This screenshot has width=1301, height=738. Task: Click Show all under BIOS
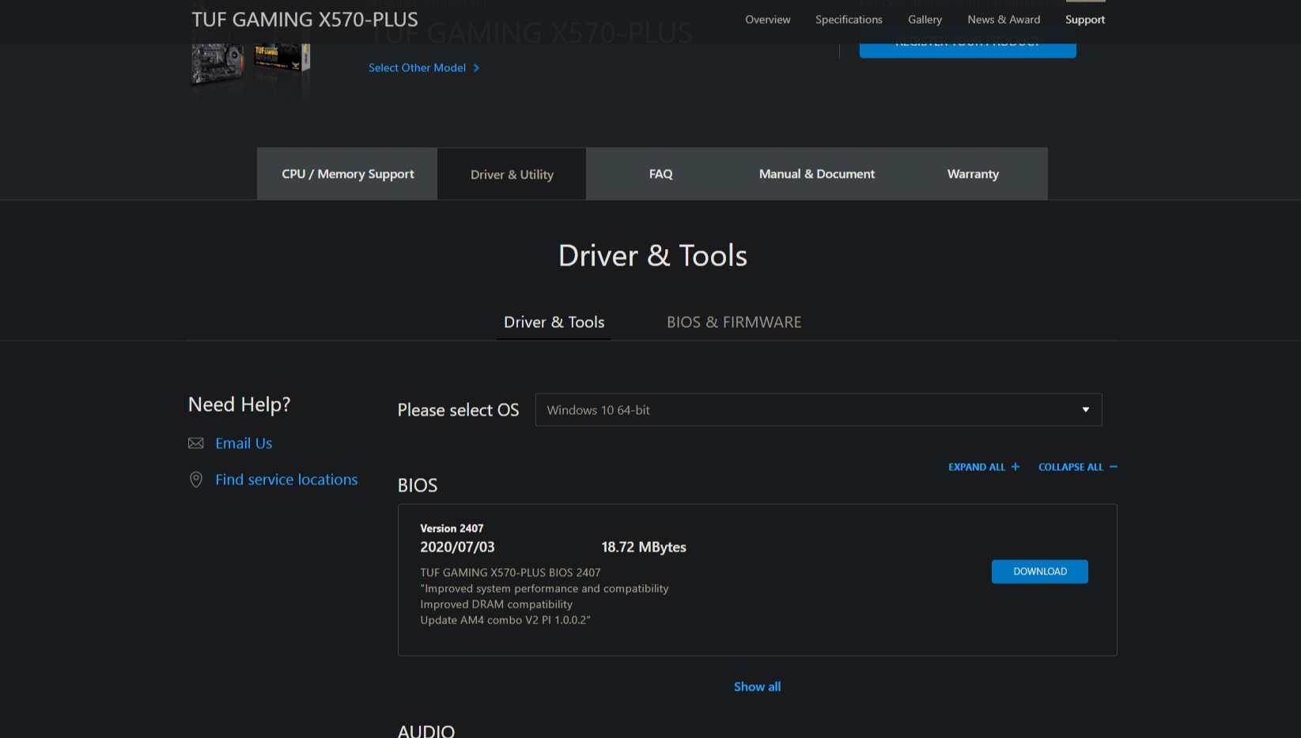[757, 687]
